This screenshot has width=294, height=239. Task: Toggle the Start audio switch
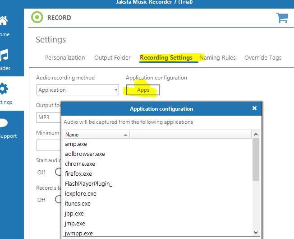point(58,172)
